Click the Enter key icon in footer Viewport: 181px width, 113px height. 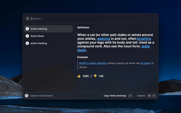tap(130, 95)
